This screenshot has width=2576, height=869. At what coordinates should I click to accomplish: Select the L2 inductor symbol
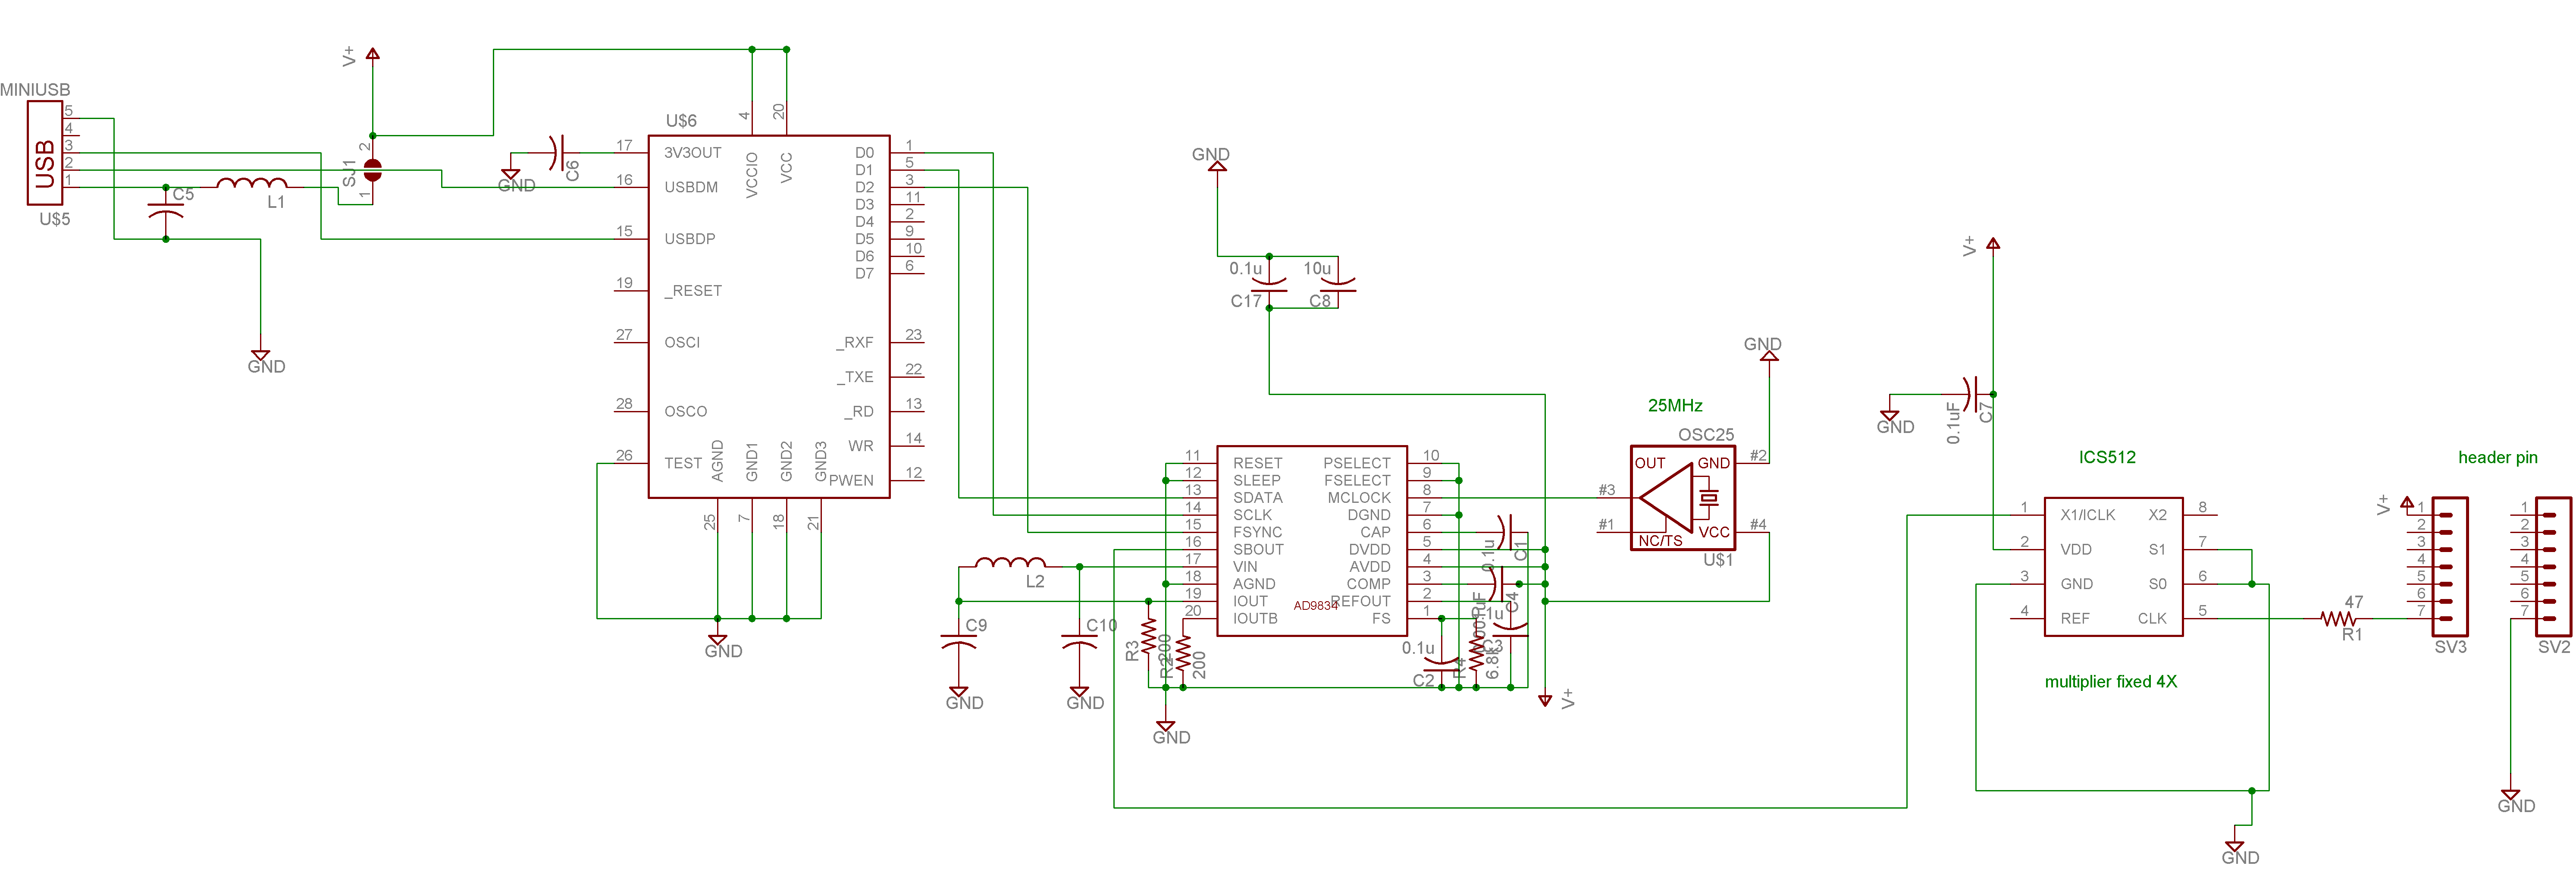pyautogui.click(x=1010, y=563)
